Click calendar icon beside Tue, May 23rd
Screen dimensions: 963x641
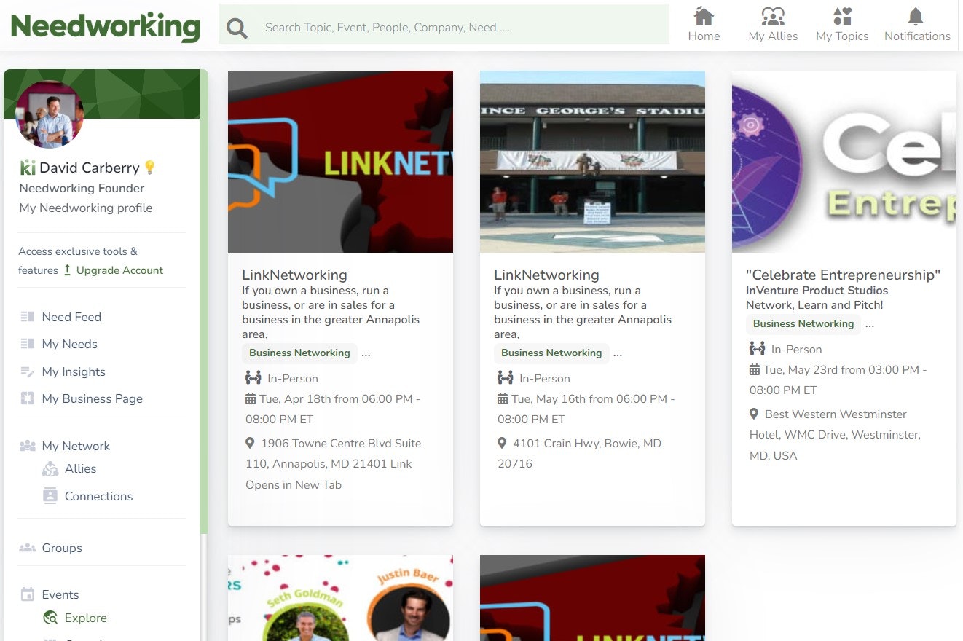[x=755, y=369]
